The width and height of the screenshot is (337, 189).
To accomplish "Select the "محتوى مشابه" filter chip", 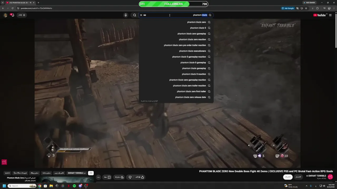I will point(46,173).
